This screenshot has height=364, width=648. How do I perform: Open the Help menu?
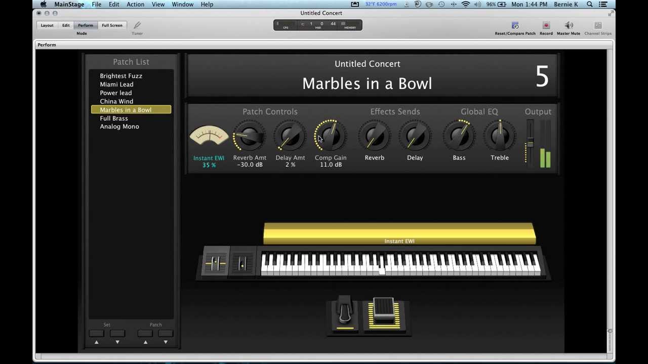pyautogui.click(x=207, y=4)
